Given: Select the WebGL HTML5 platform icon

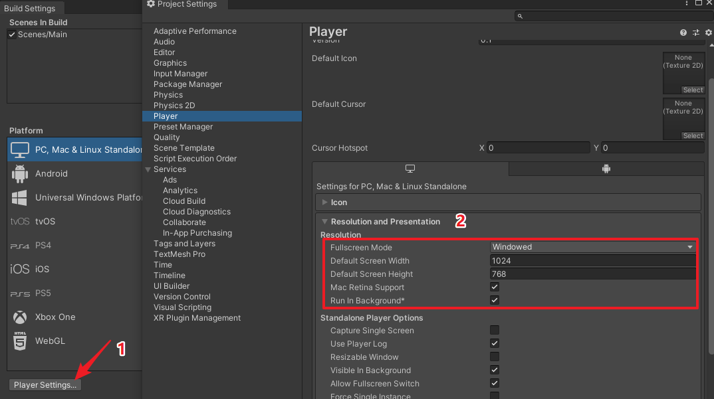Looking at the screenshot, I should (19, 341).
